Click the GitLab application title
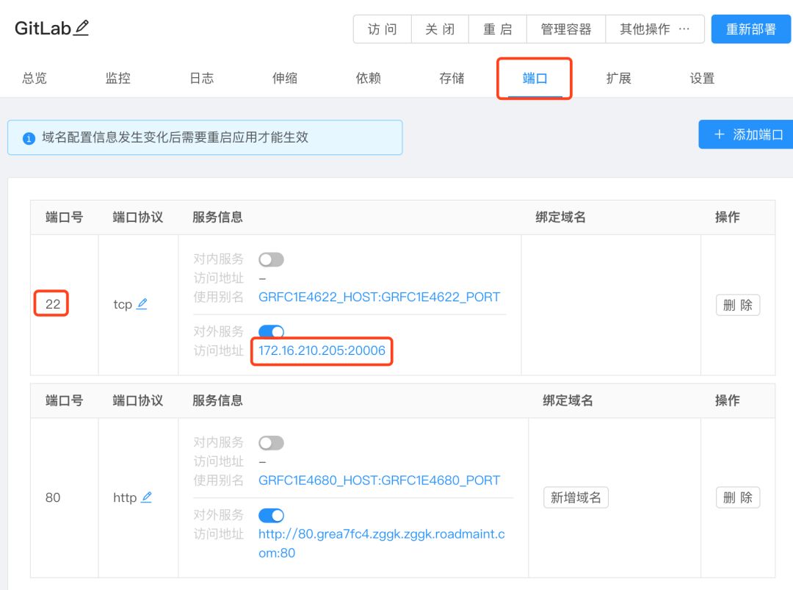The image size is (793, 590). (x=43, y=29)
